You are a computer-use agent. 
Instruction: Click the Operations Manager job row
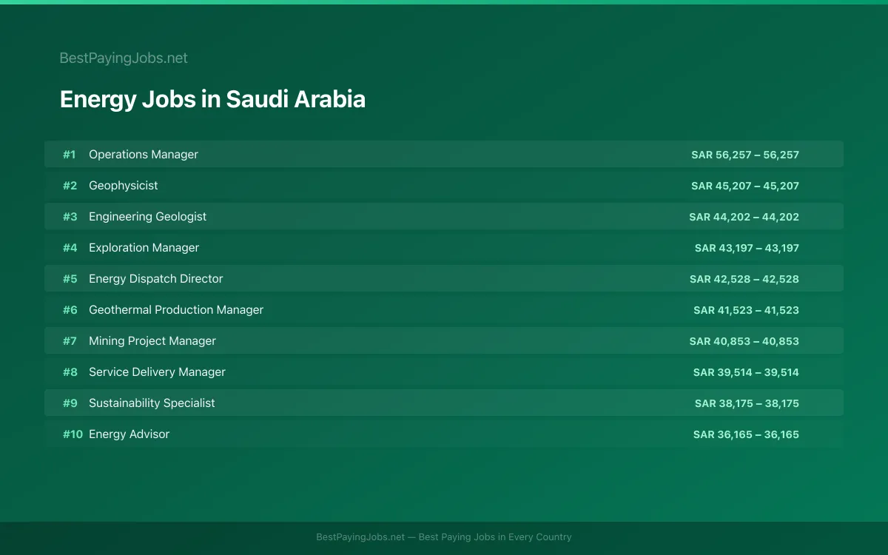coord(444,154)
